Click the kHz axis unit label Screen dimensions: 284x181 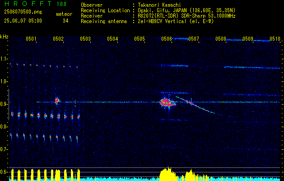[4, 37]
